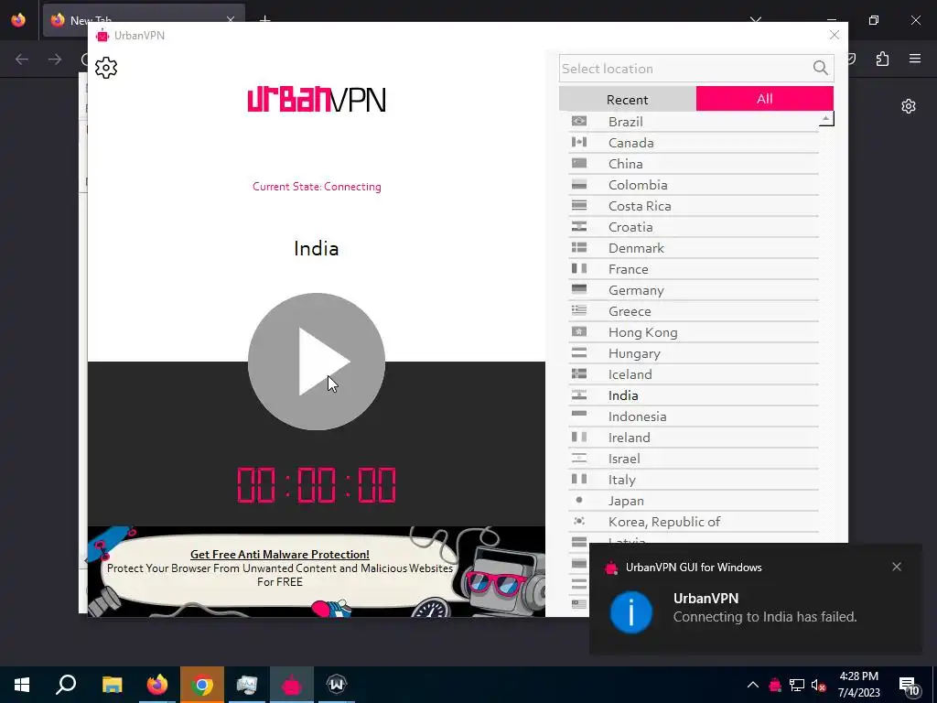Image resolution: width=937 pixels, height=703 pixels.
Task: Pick Croatia location
Action: pyautogui.click(x=694, y=227)
